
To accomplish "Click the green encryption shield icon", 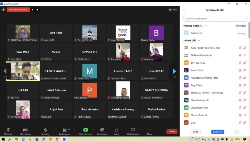I will 3,10.
